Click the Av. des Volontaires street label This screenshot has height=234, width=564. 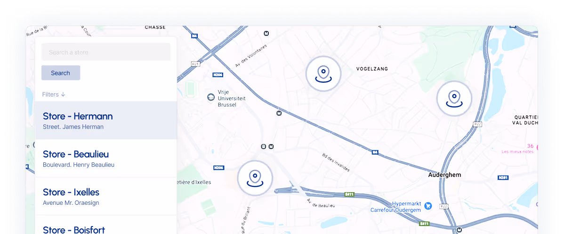251,56
